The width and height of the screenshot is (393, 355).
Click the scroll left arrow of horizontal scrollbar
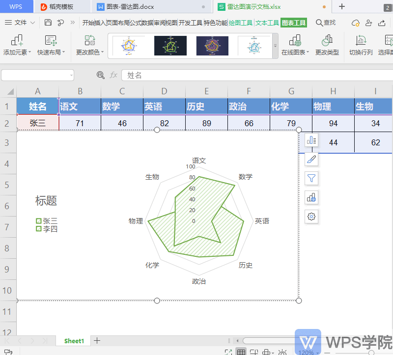pos(237,340)
